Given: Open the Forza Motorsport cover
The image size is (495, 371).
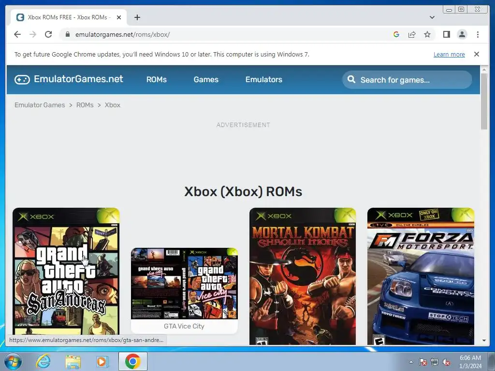Looking at the screenshot, I should [x=421, y=276].
